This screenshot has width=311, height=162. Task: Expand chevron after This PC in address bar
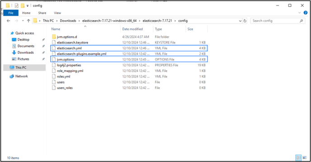pos(57,21)
